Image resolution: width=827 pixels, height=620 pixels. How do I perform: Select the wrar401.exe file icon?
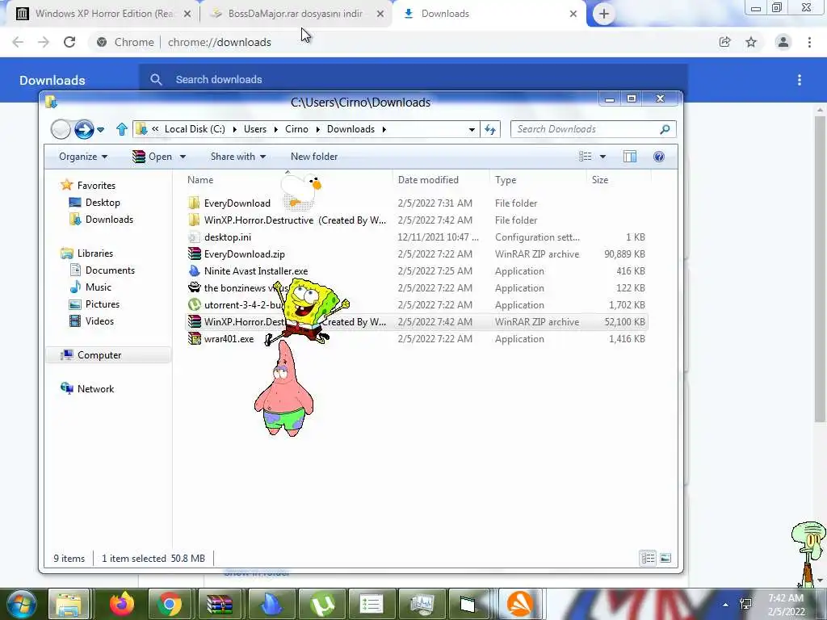point(195,338)
